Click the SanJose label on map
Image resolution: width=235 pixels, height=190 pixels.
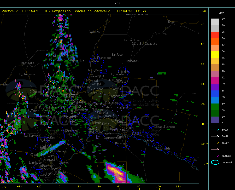[x=117, y=55]
